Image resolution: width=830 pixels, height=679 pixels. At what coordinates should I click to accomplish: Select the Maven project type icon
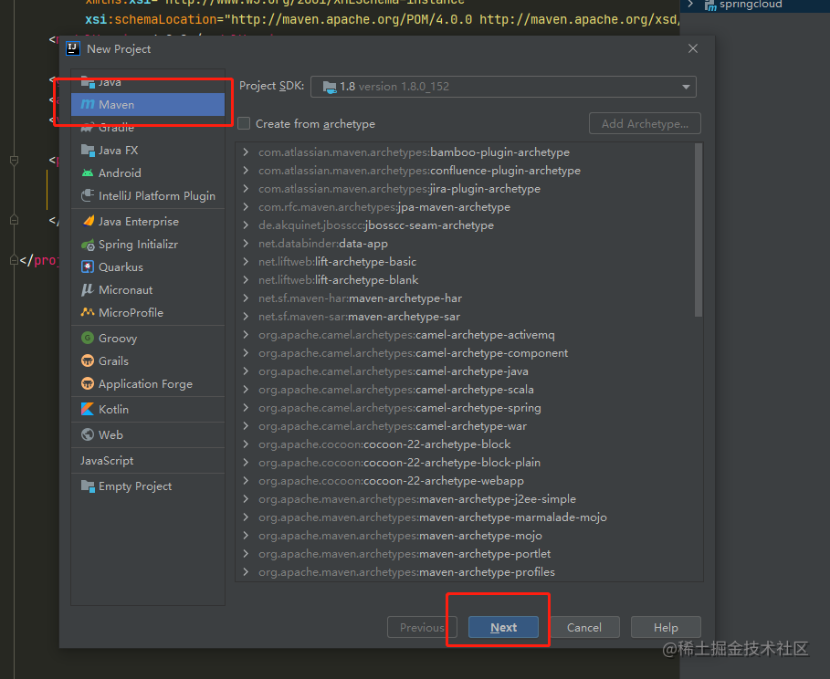88,104
